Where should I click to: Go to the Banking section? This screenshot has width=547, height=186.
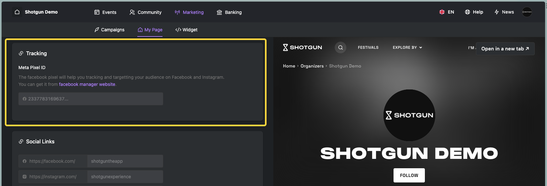(x=229, y=12)
